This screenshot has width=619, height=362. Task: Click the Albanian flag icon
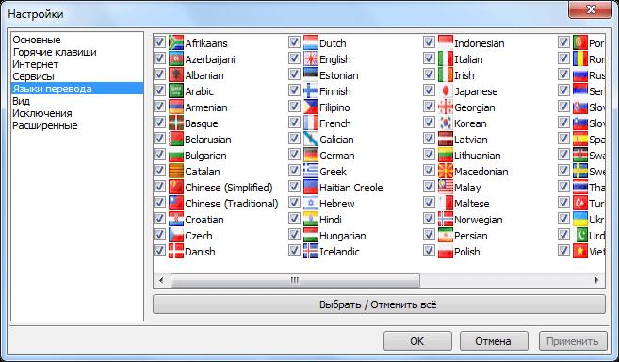(176, 74)
